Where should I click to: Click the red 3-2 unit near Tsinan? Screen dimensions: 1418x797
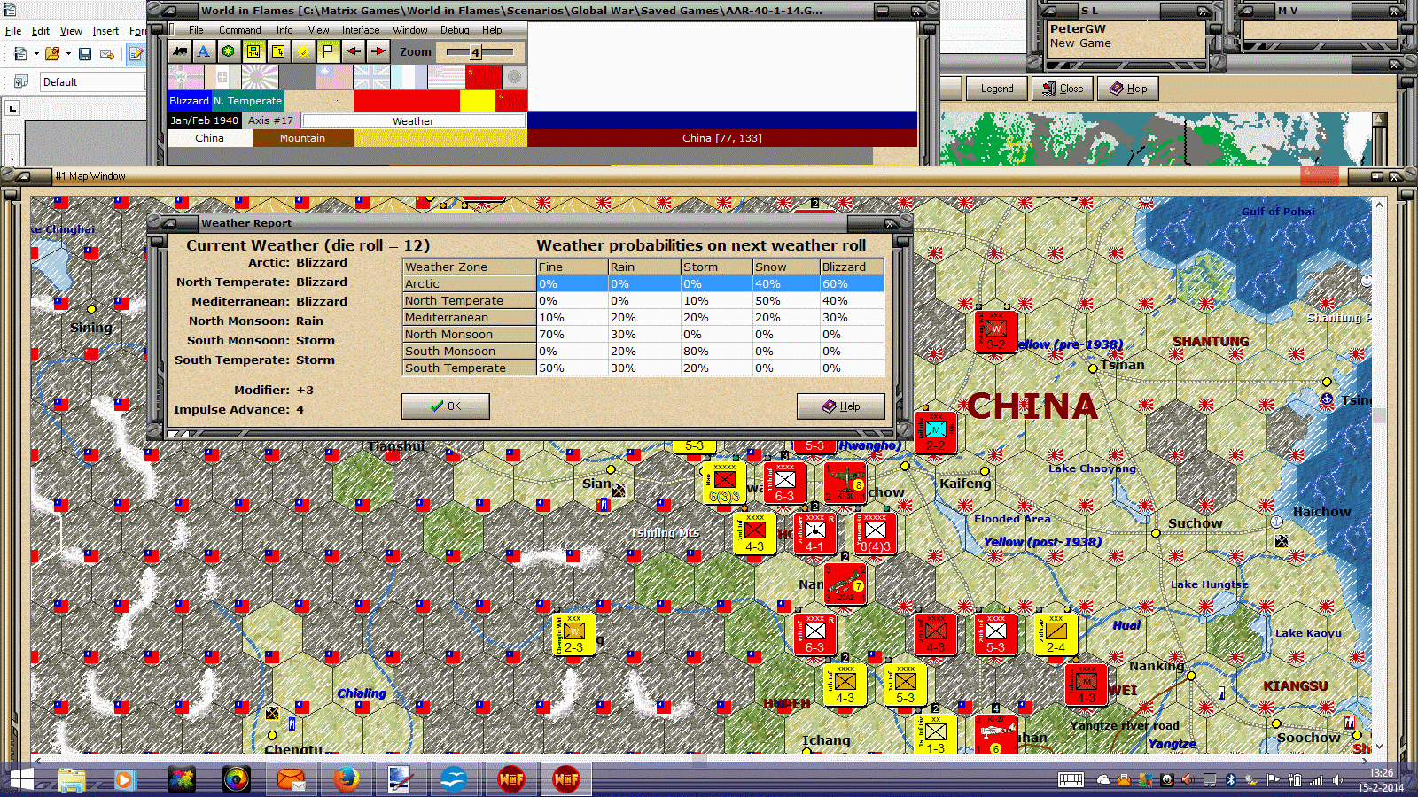[x=996, y=331]
